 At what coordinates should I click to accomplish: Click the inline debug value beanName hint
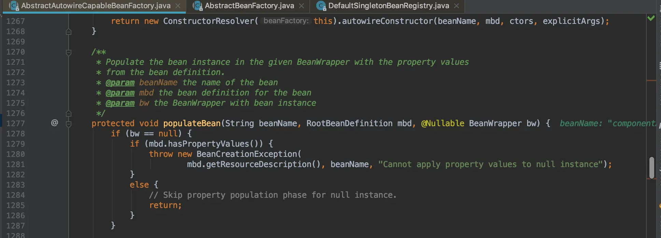coord(608,123)
